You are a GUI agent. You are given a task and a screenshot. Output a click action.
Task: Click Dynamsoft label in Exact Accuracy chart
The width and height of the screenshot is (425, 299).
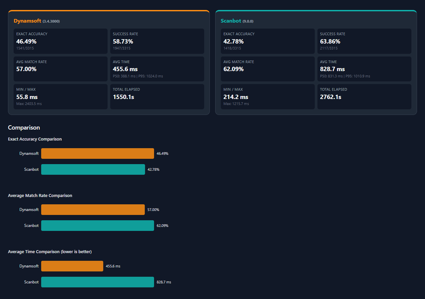tap(29, 153)
